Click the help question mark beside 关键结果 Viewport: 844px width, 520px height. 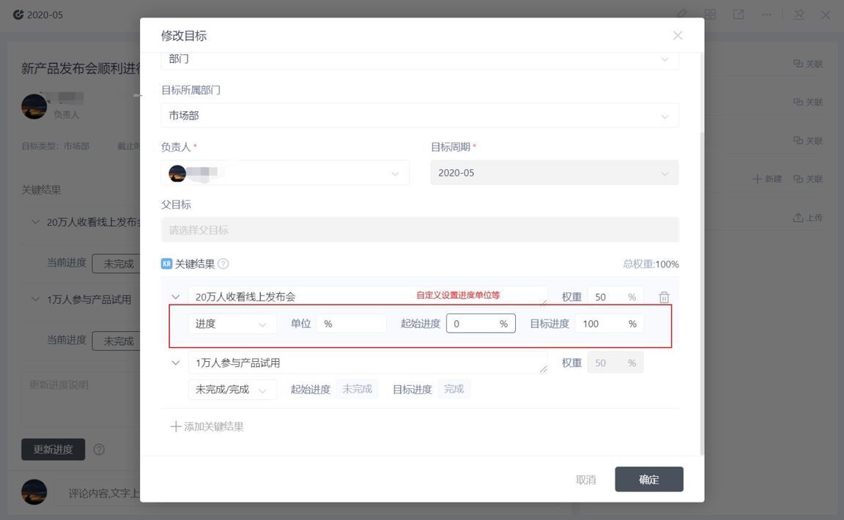pos(223,264)
